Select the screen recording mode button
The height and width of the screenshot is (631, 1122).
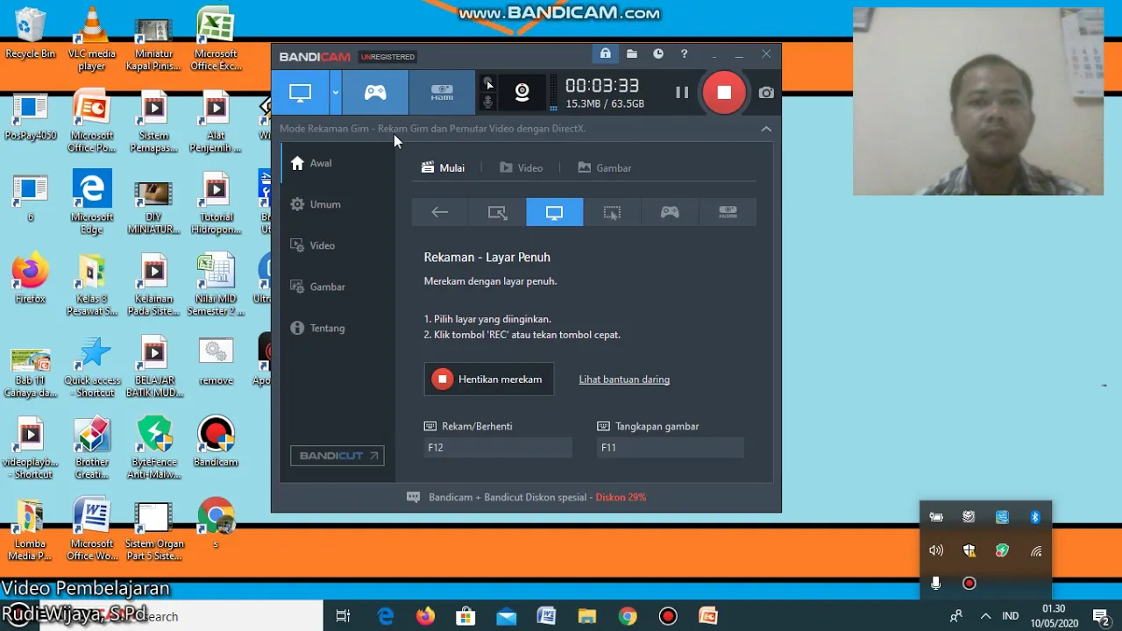point(300,92)
